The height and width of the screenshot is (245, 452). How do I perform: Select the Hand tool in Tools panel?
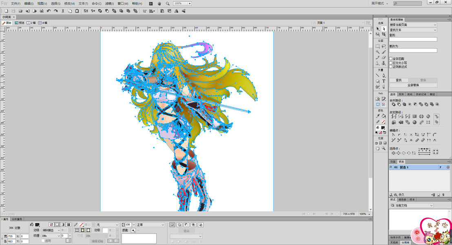pos(378,148)
